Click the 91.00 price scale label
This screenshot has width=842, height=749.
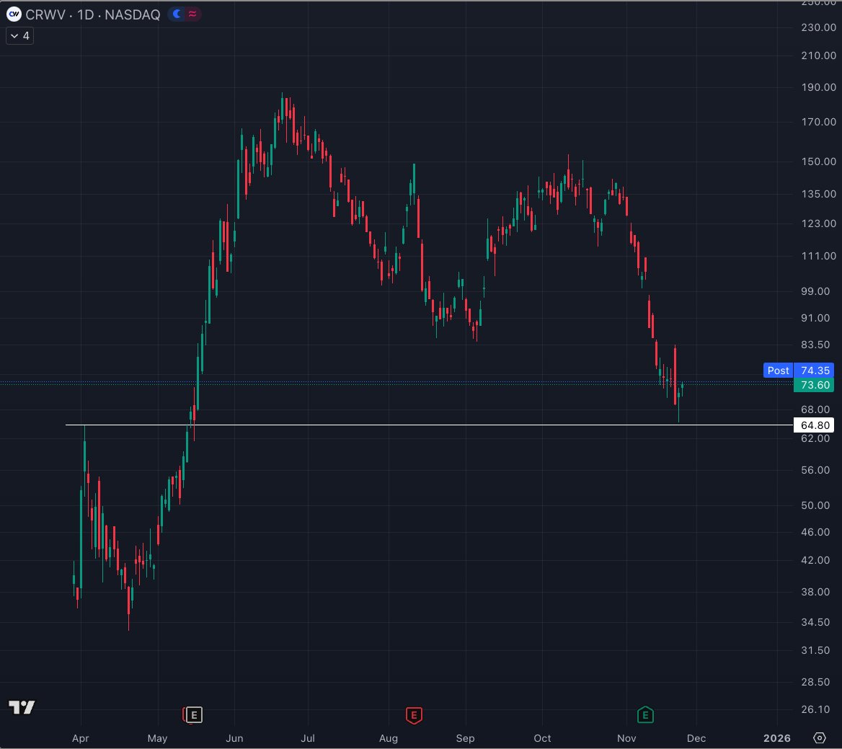(x=815, y=318)
